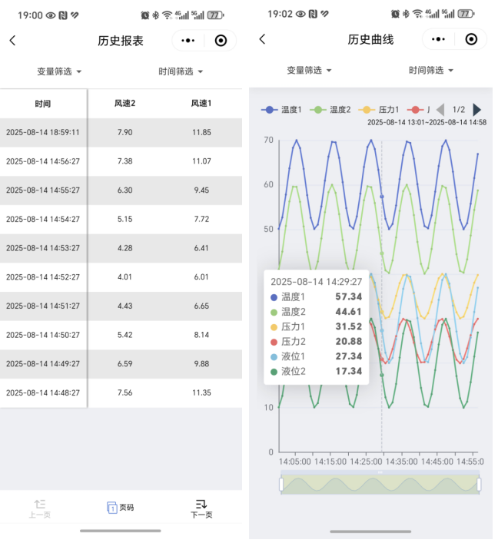Click 风速1 value 11.85
The height and width of the screenshot is (543, 498).
click(201, 132)
